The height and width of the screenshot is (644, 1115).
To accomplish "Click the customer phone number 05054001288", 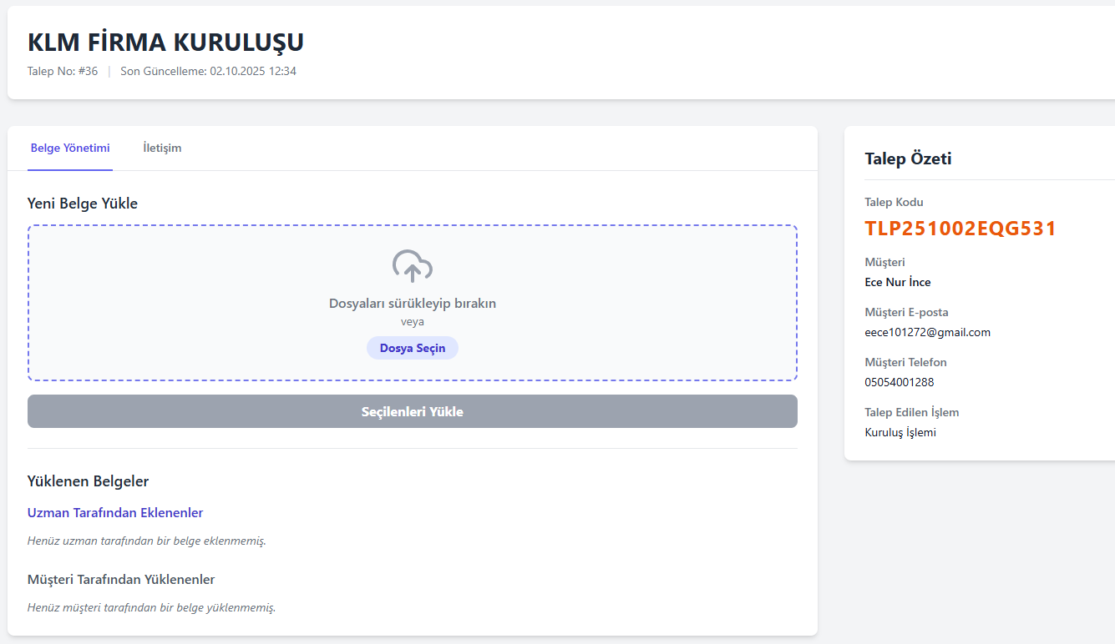I will [x=899, y=382].
